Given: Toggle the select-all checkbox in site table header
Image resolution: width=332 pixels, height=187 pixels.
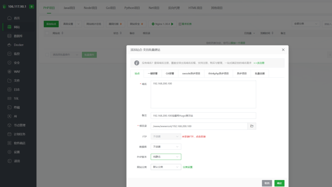Looking at the screenshot, I should point(47,33).
